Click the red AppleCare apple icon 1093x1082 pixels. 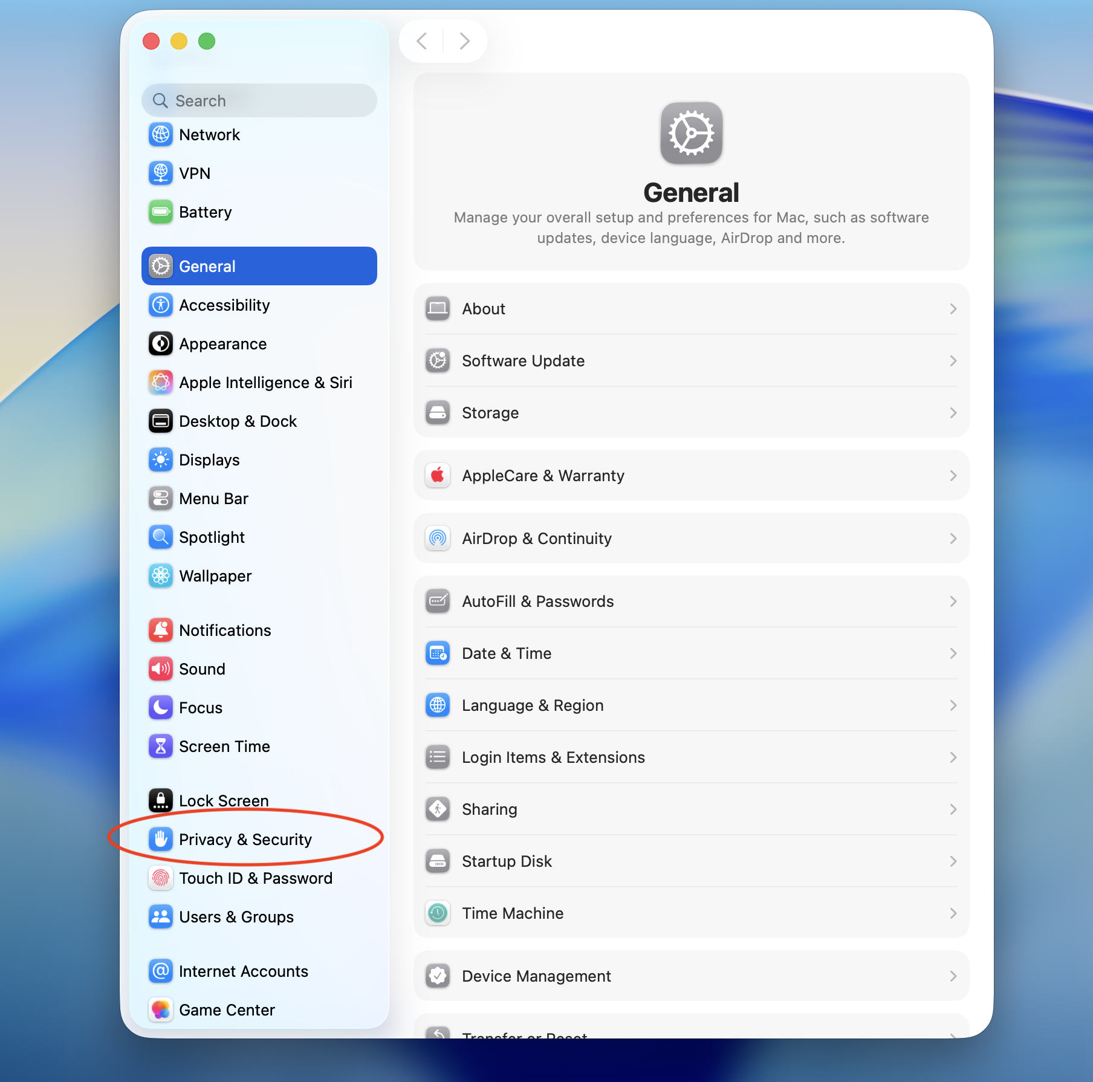(x=438, y=475)
